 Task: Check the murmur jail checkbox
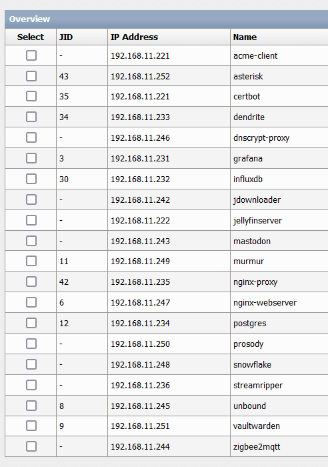coord(31,261)
